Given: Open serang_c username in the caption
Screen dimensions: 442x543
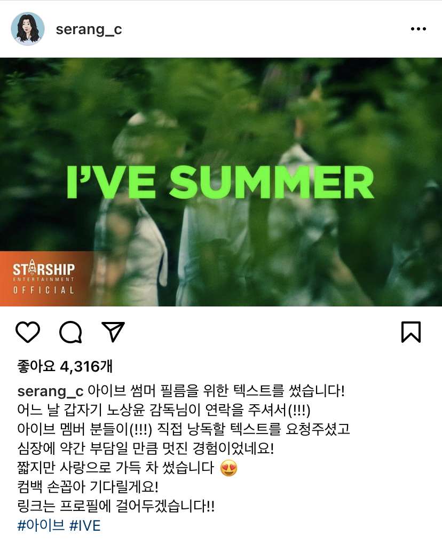Looking at the screenshot, I should [51, 392].
